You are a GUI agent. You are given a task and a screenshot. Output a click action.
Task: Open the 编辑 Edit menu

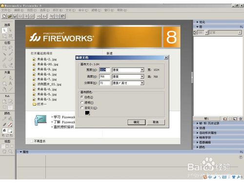pos(19,10)
